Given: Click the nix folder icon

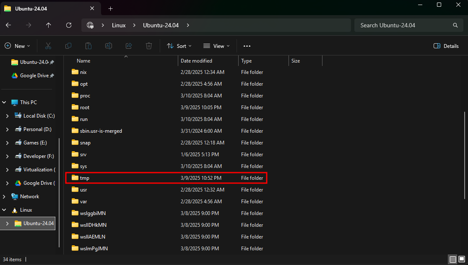Looking at the screenshot, I should (x=75, y=72).
